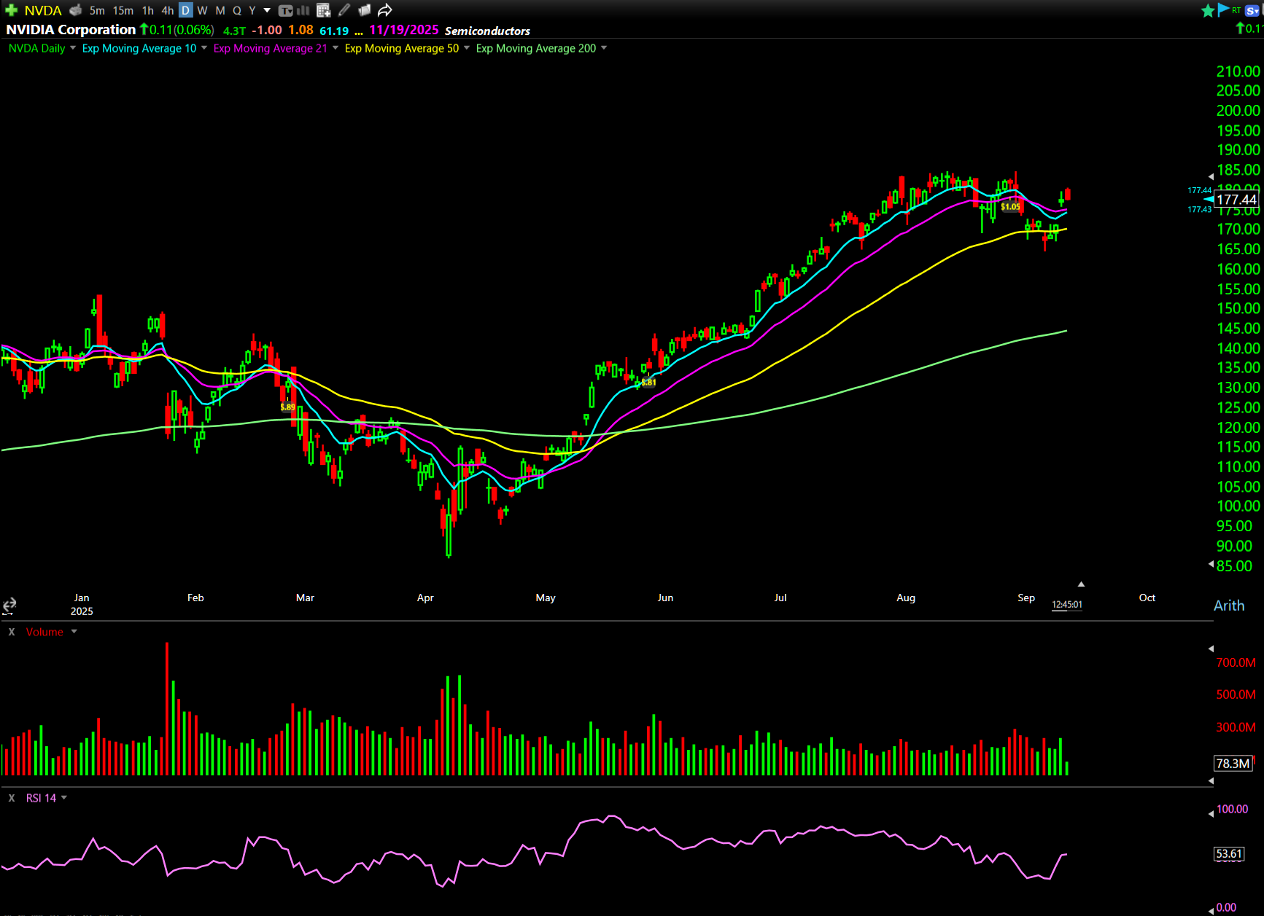Image resolution: width=1264 pixels, height=916 pixels.
Task: Click the green star favorite icon
Action: pos(1208,10)
